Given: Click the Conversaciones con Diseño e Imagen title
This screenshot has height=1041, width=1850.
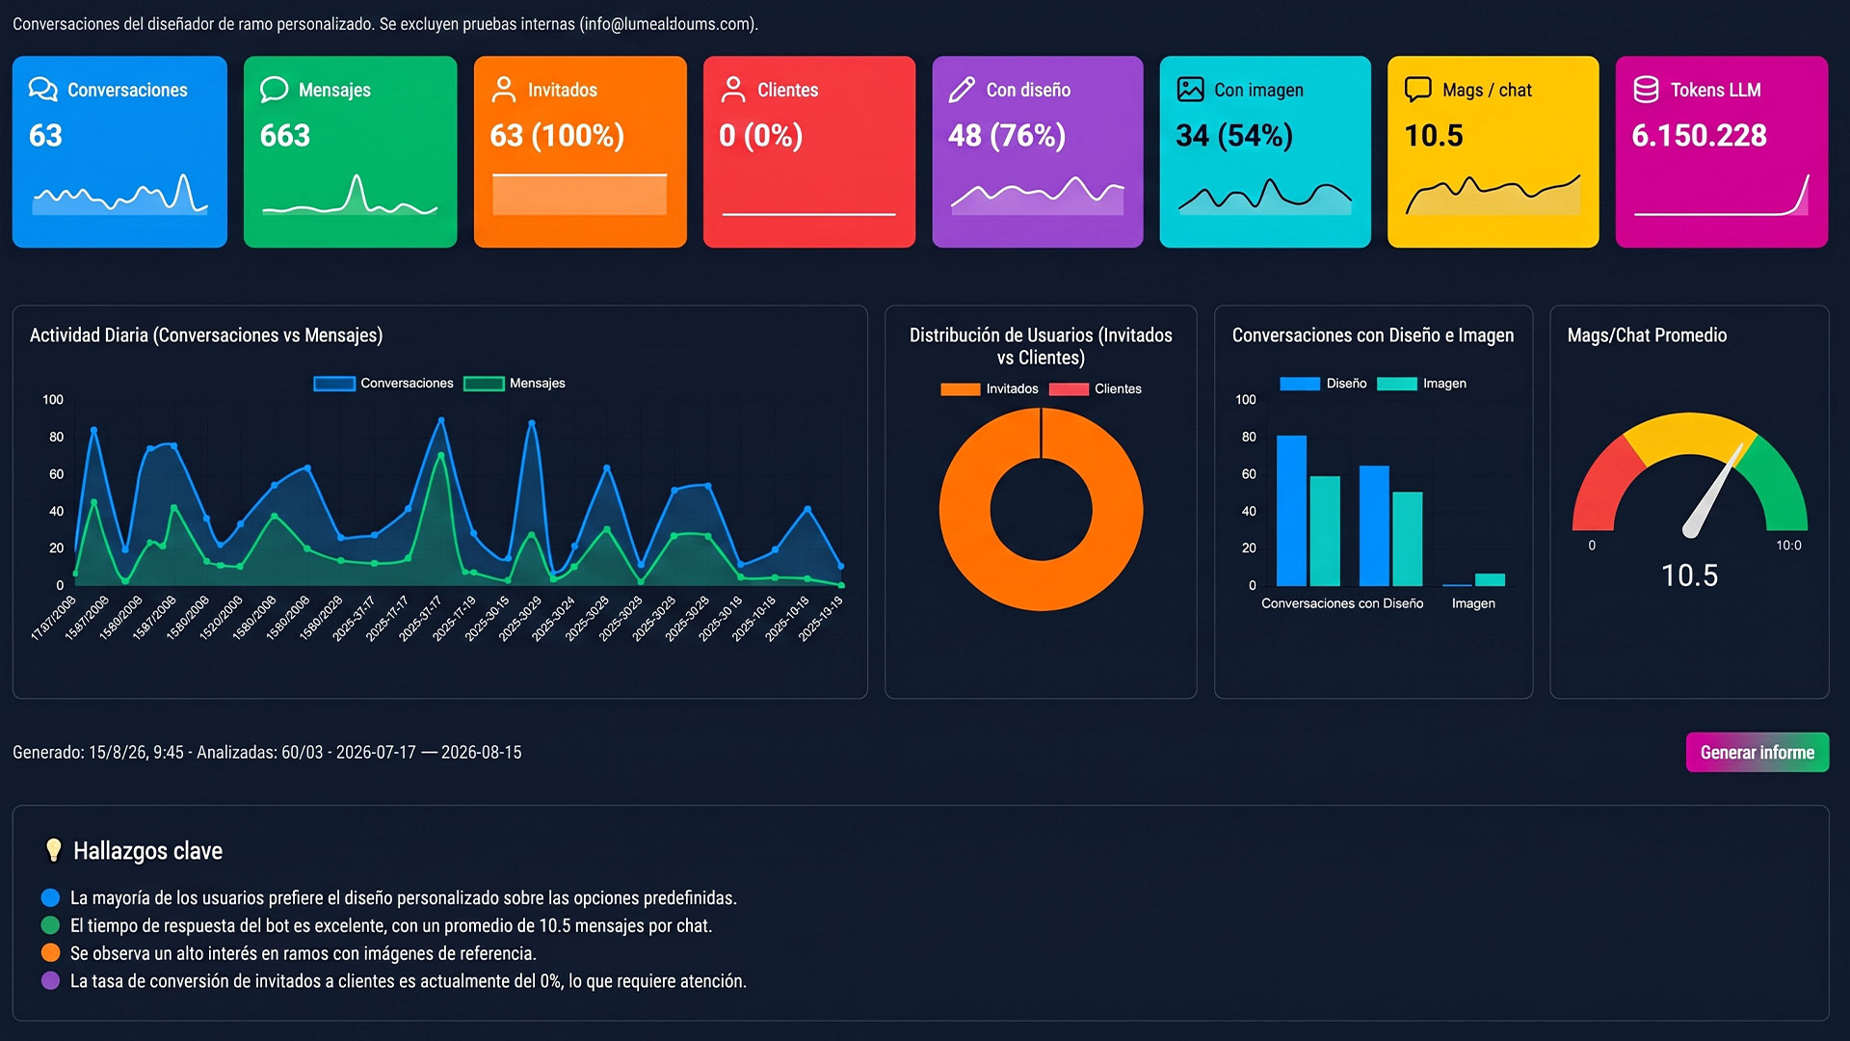Looking at the screenshot, I should [1373, 335].
